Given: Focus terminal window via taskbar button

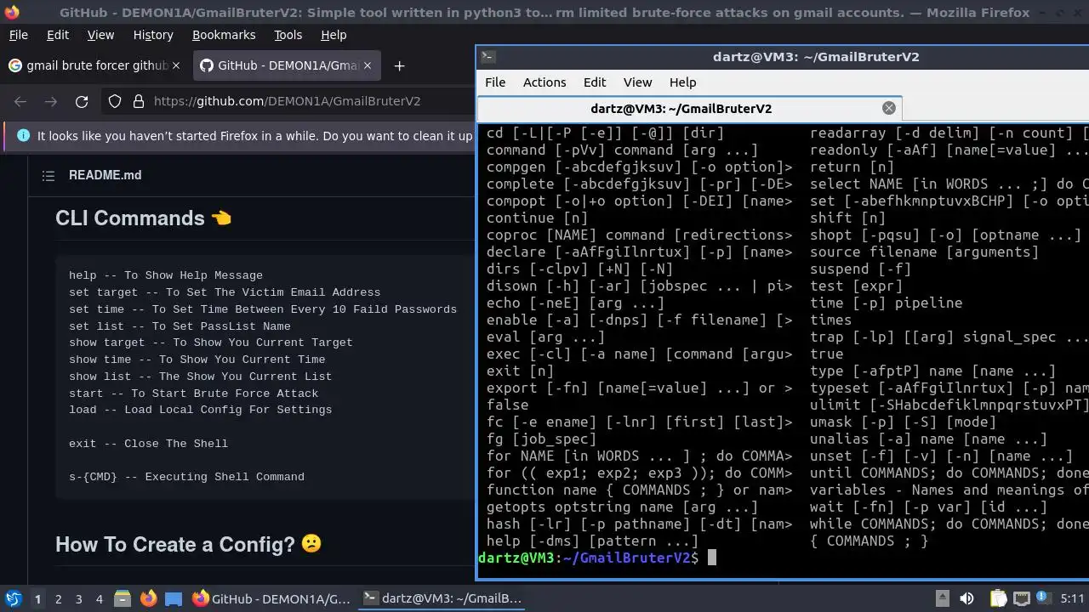Looking at the screenshot, I should 442,598.
